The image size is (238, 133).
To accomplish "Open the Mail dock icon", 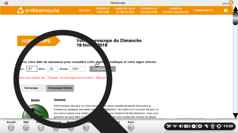I will pos(26,128).
